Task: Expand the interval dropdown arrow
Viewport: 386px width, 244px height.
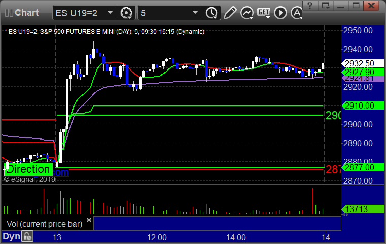Action: [195, 13]
